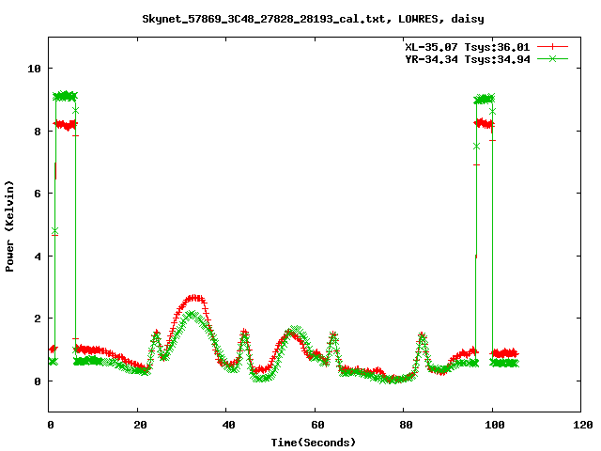Click the x-axis tick label 100

coord(495,425)
